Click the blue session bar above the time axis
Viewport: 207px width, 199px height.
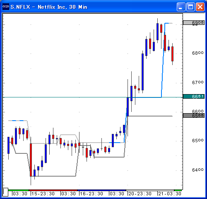click(x=102, y=190)
